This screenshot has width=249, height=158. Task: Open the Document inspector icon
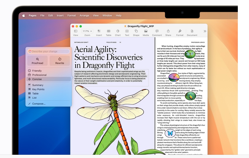(x=192, y=31)
